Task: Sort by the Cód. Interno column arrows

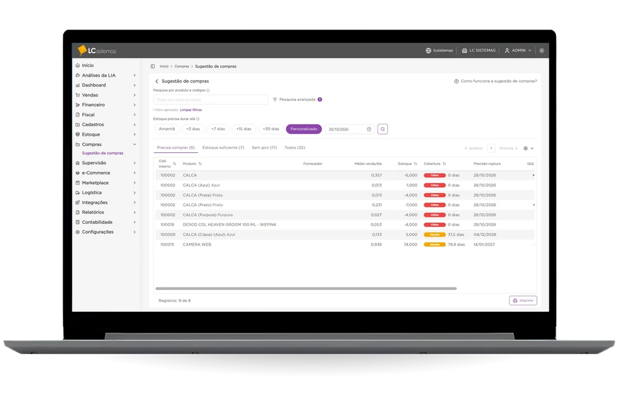Action: [x=175, y=164]
